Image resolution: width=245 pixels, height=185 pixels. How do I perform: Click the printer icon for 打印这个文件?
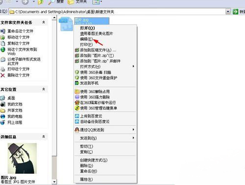3,69
